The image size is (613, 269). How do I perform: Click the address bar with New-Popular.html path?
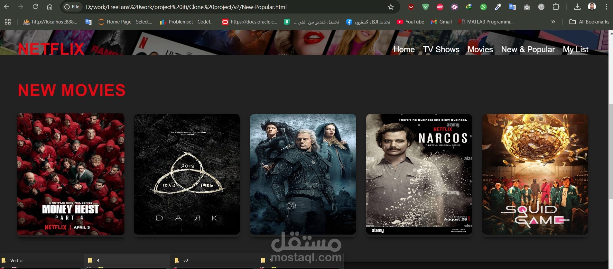point(186,7)
